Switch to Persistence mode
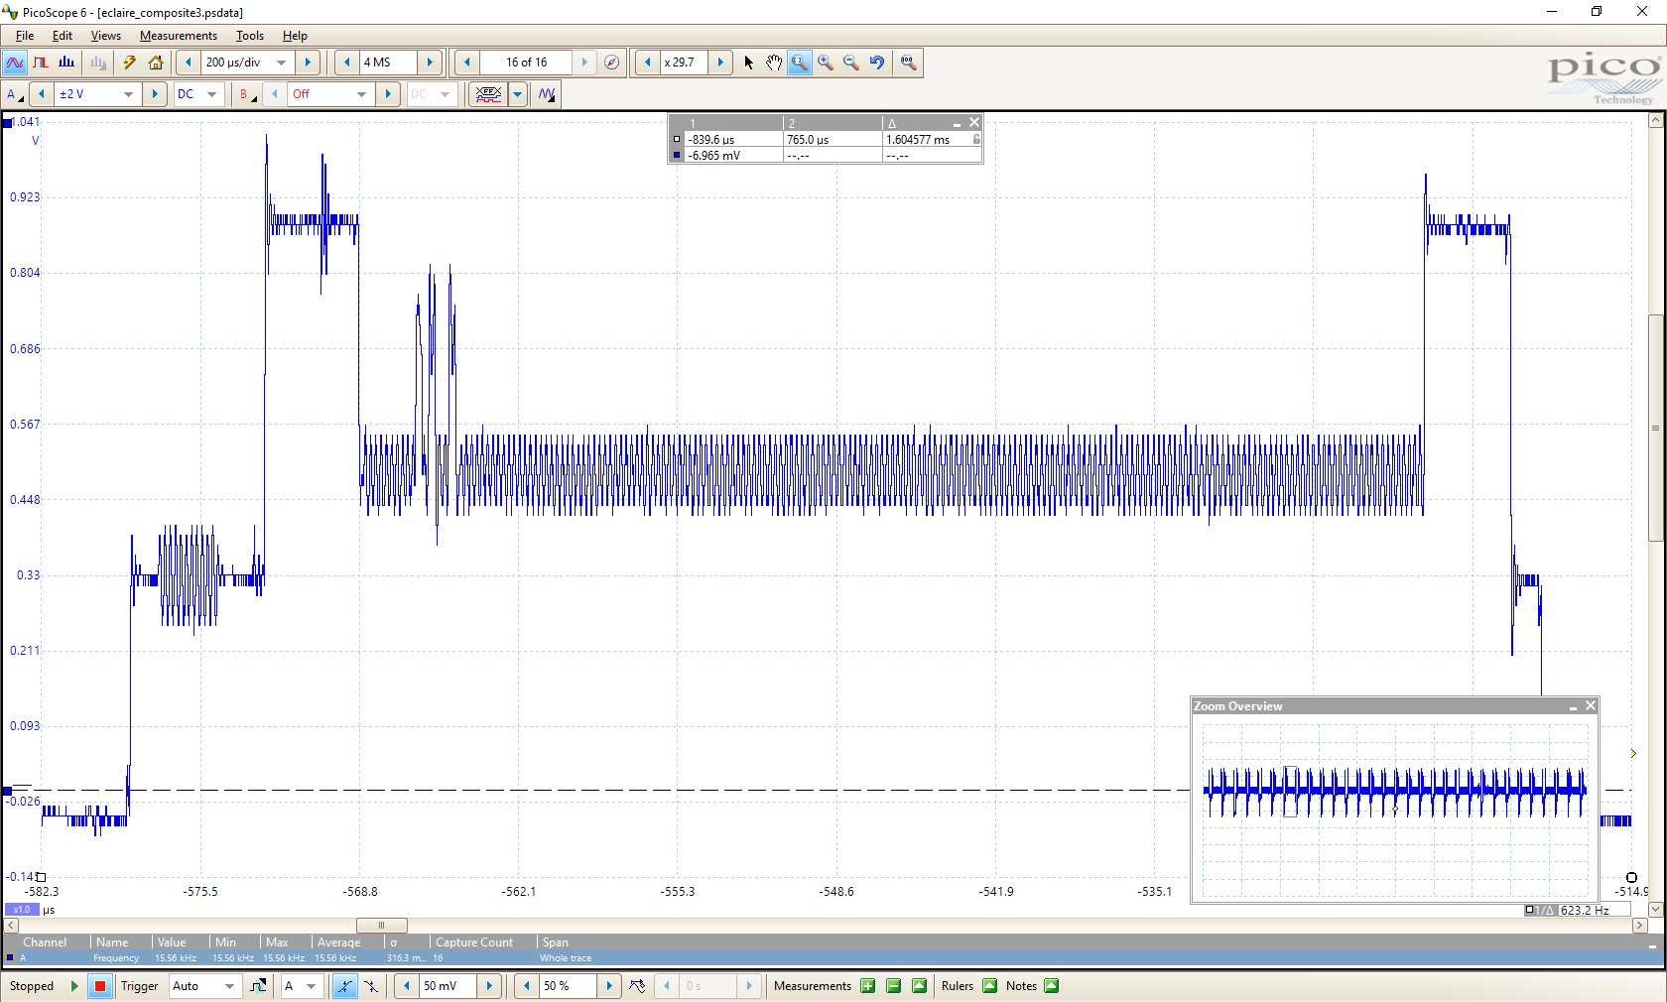 point(41,63)
